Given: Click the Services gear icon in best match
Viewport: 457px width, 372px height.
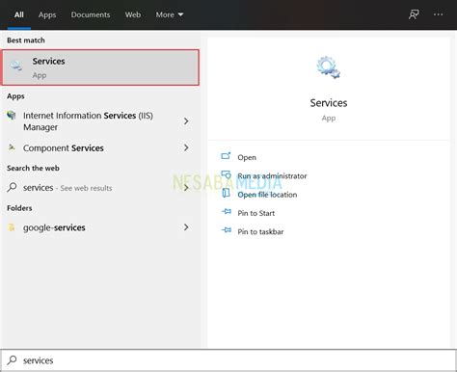Looking at the screenshot, I should coord(16,66).
